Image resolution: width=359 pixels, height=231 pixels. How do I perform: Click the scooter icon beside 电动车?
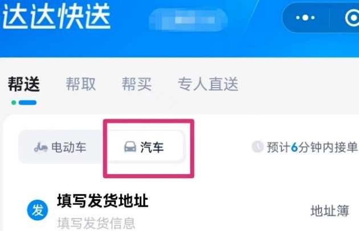pyautogui.click(x=41, y=147)
